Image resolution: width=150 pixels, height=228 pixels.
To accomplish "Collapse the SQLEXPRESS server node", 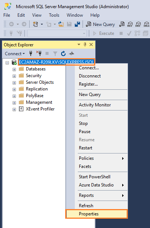I will [x=7, y=63].
